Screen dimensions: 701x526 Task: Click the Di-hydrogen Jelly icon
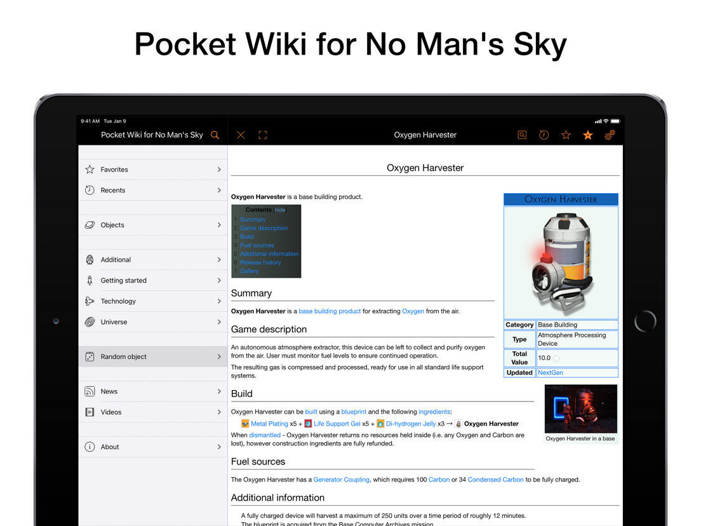380,424
